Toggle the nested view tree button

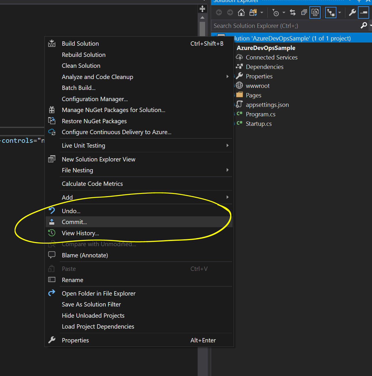point(331,13)
